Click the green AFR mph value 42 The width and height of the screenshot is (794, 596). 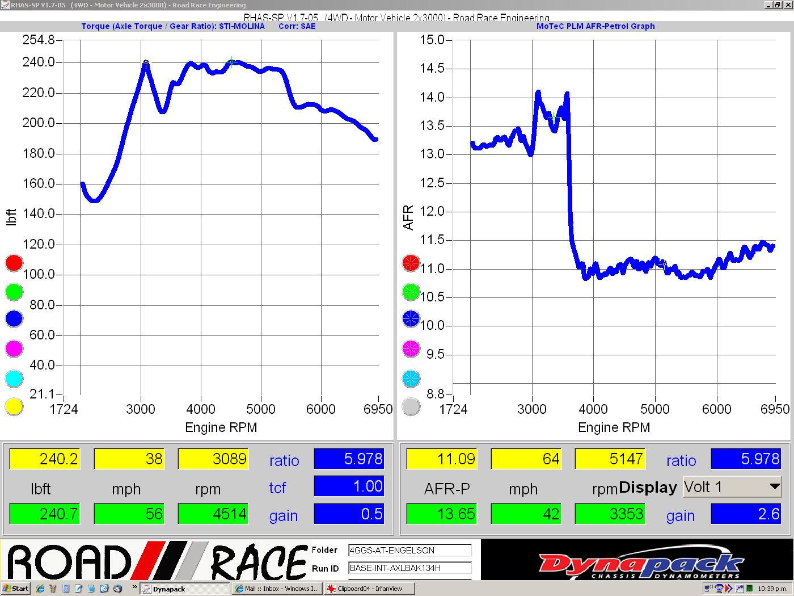pyautogui.click(x=526, y=514)
